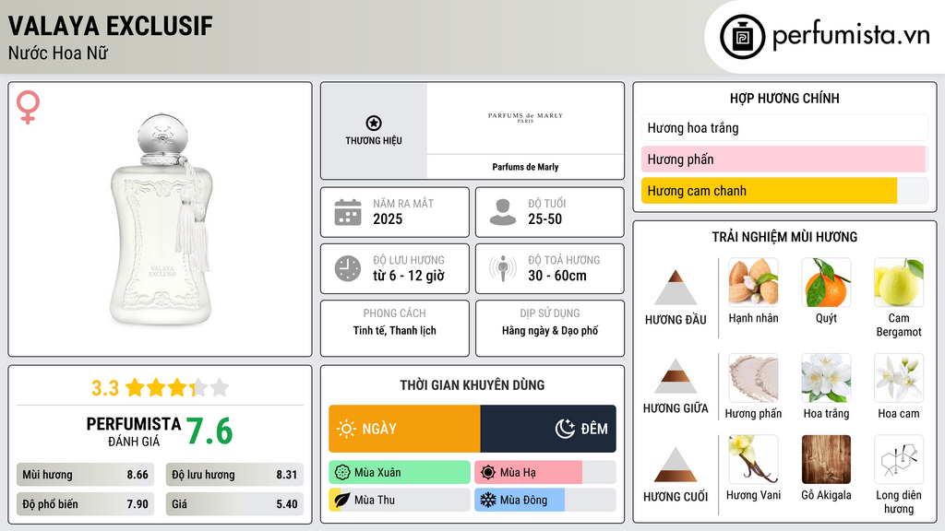The height and width of the screenshot is (531, 945).
Task: Click the star badge above Thương hiệu
Action: 373,124
